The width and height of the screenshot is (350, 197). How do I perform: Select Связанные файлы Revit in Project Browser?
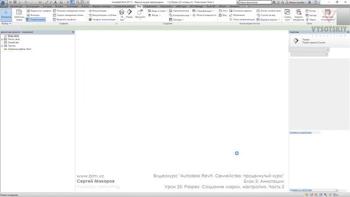click(20, 49)
